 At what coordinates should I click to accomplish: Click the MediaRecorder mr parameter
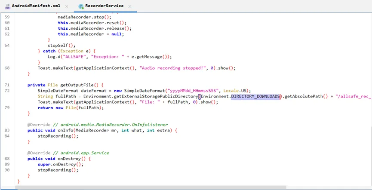(x=96, y=130)
